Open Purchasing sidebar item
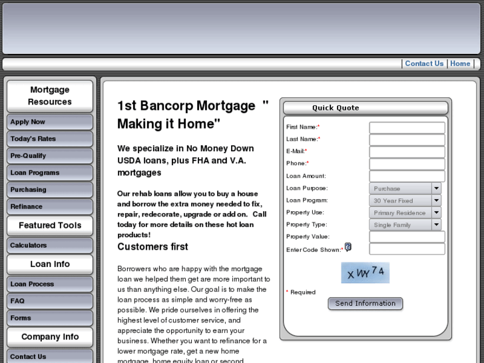Image resolution: width=484 pixels, height=363 pixels. pos(50,190)
